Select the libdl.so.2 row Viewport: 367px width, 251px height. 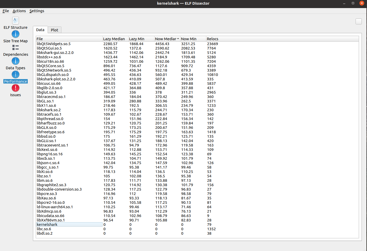point(197,233)
